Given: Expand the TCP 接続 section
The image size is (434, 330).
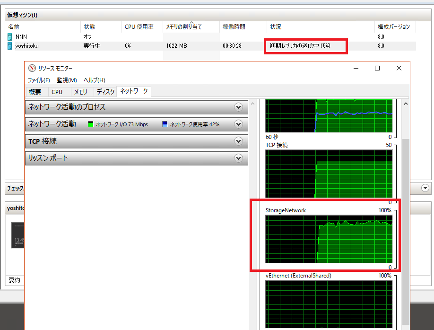Looking at the screenshot, I should point(238,141).
